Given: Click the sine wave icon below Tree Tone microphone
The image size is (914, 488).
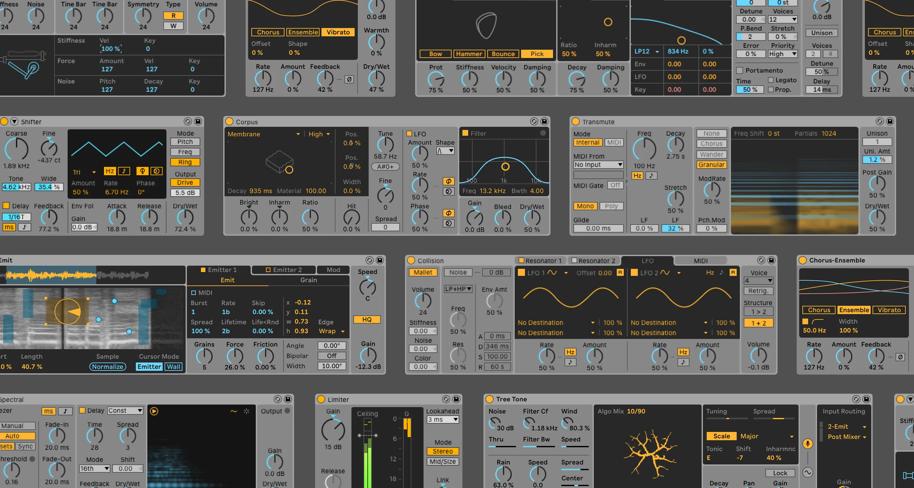Looking at the screenshot, I should click(x=807, y=472).
